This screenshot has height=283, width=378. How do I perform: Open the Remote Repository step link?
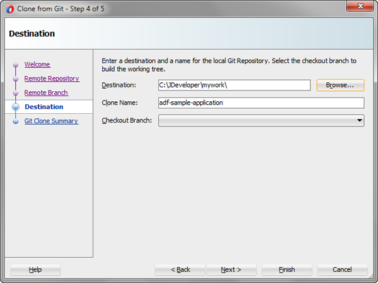(52, 79)
